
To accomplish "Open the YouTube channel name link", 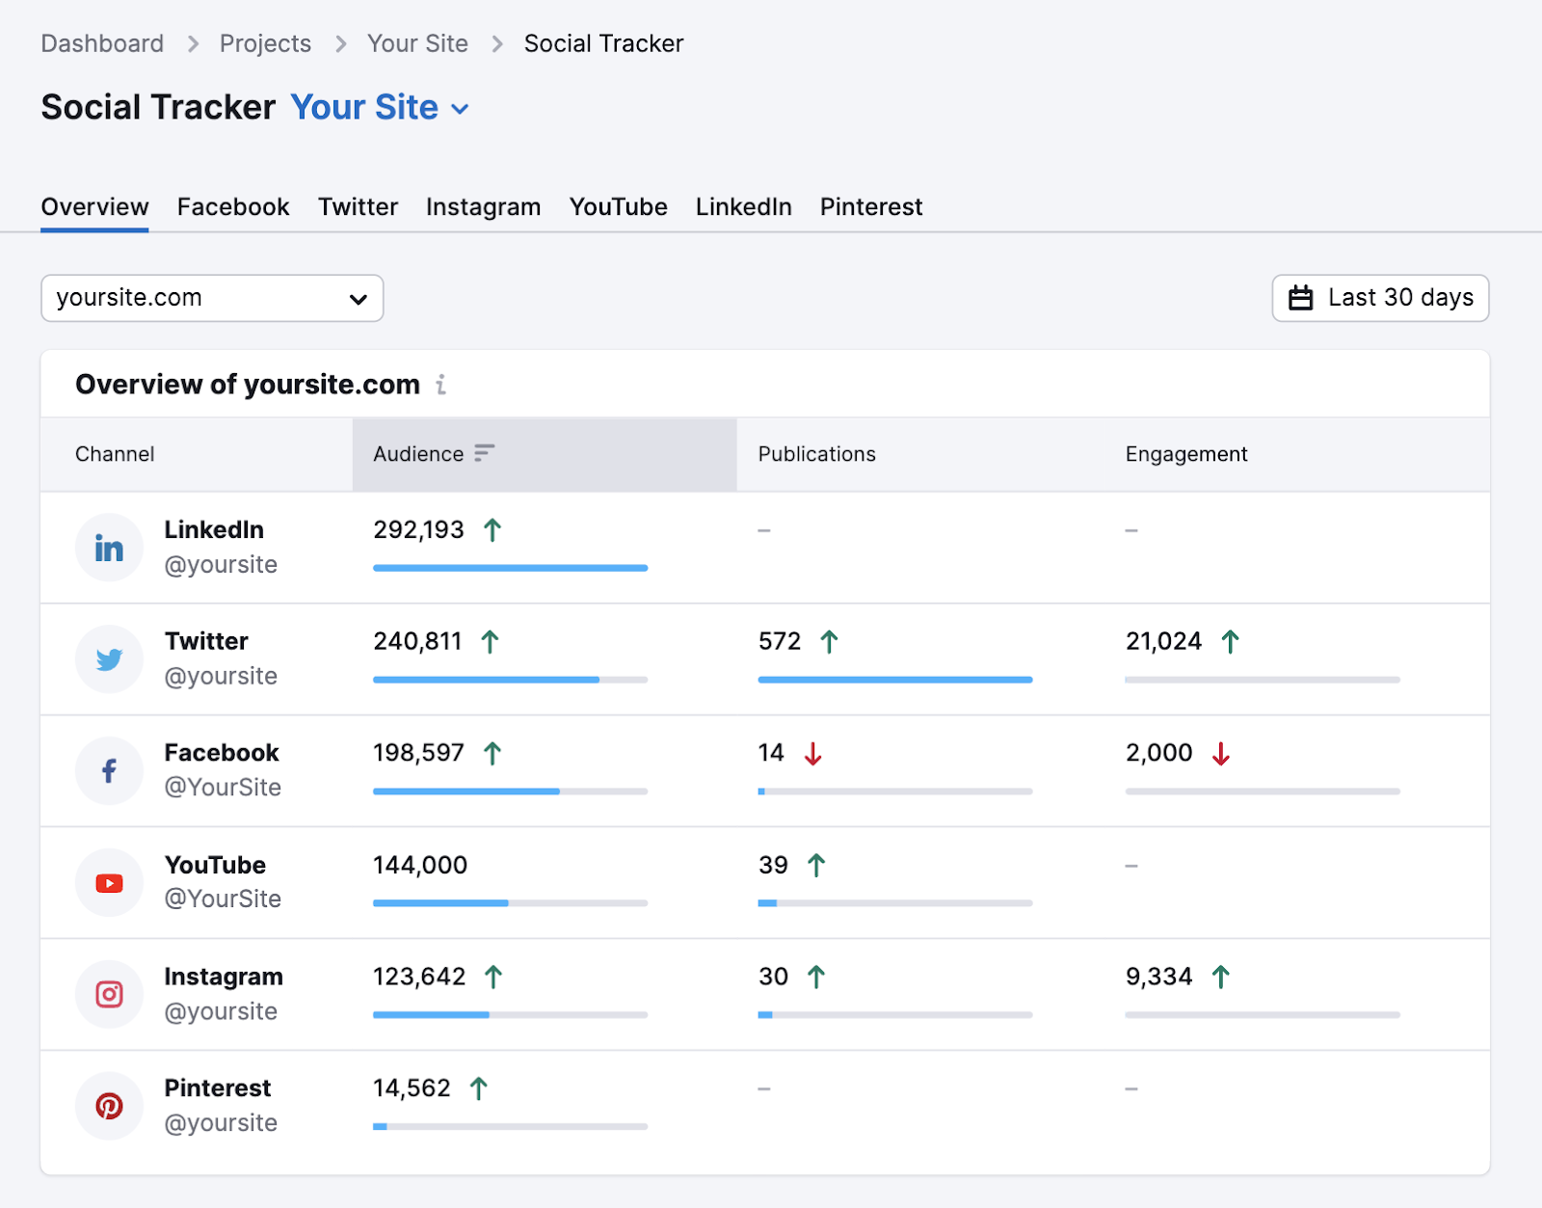I will [x=215, y=865].
